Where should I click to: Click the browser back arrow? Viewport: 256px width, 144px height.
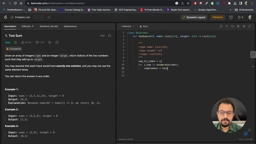tap(4, 3)
